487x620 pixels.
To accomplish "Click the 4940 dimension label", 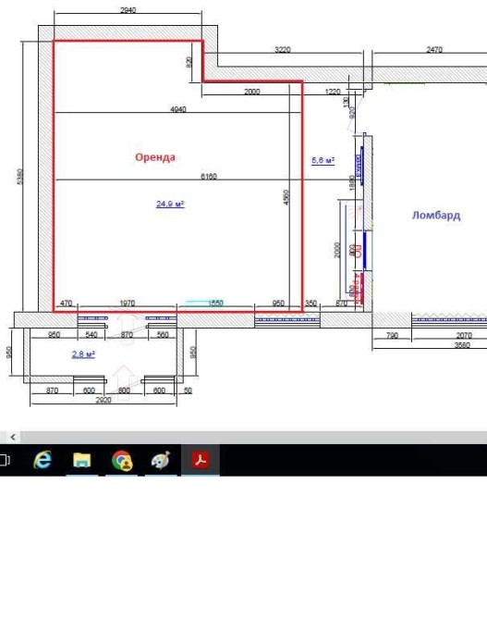I will (177, 109).
